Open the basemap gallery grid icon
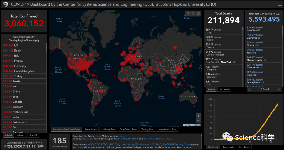 pyautogui.click(x=198, y=14)
